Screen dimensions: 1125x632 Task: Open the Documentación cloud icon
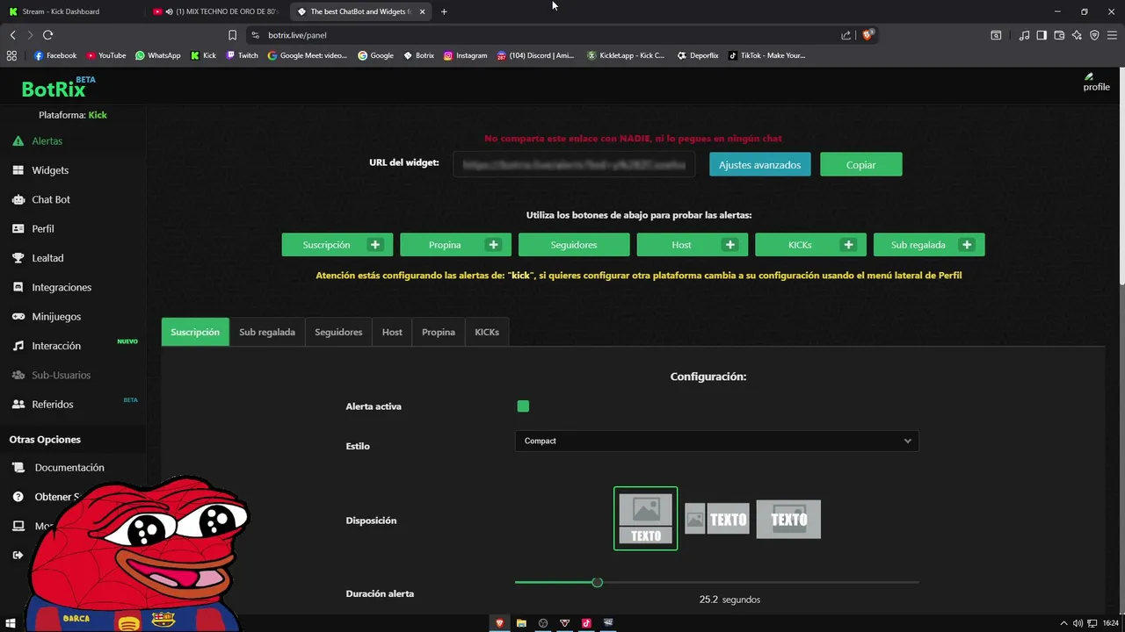coord(18,468)
